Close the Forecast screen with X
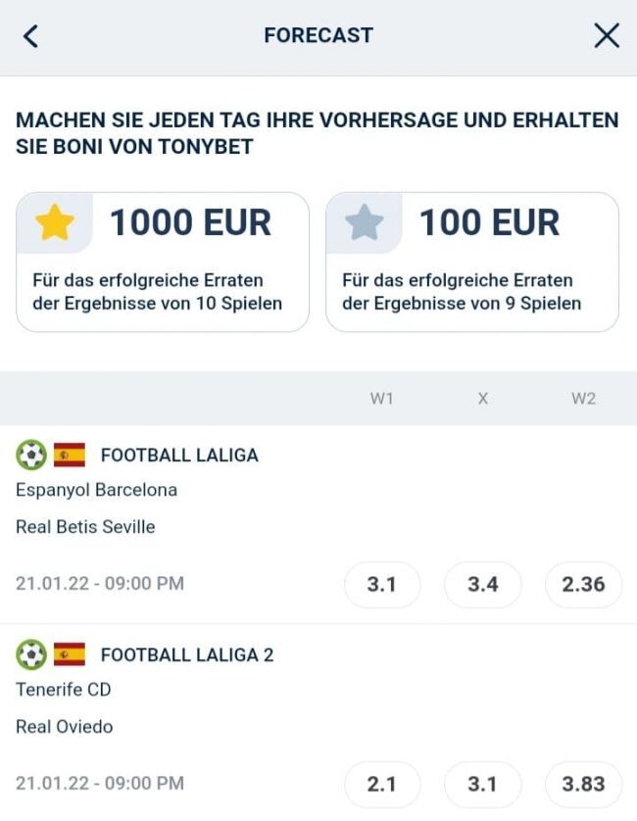 [x=607, y=36]
